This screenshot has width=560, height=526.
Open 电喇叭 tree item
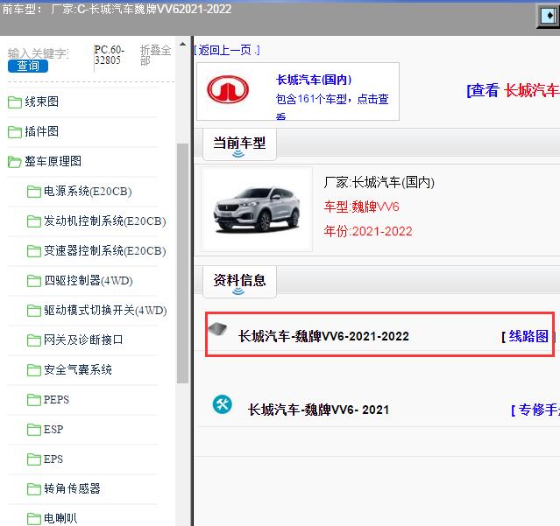coord(60,518)
